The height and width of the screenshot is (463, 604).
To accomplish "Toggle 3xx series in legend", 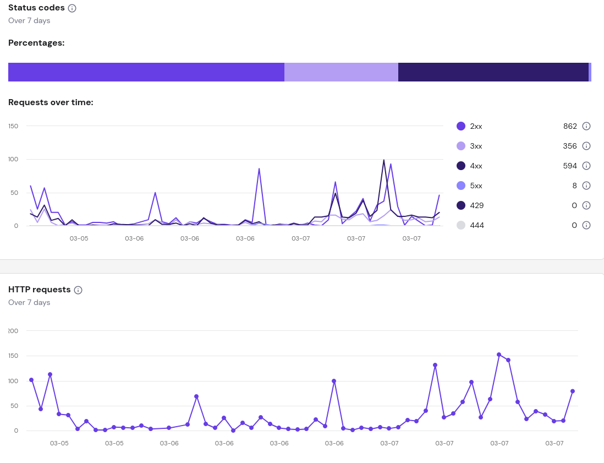I will point(461,146).
